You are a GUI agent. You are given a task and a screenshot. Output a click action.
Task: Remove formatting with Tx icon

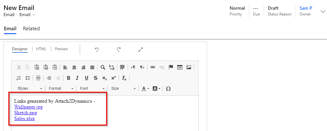tap(124, 78)
